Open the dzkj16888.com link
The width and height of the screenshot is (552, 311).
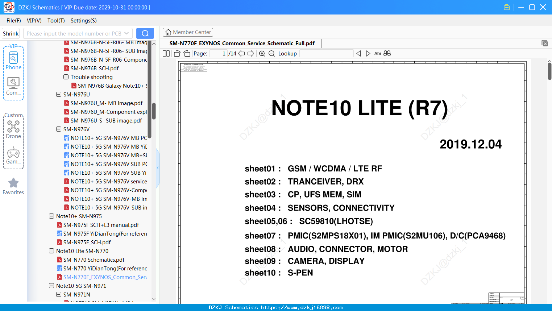[302, 307]
